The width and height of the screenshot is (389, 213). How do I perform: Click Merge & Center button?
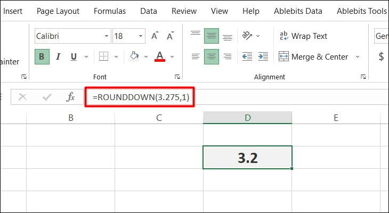313,57
